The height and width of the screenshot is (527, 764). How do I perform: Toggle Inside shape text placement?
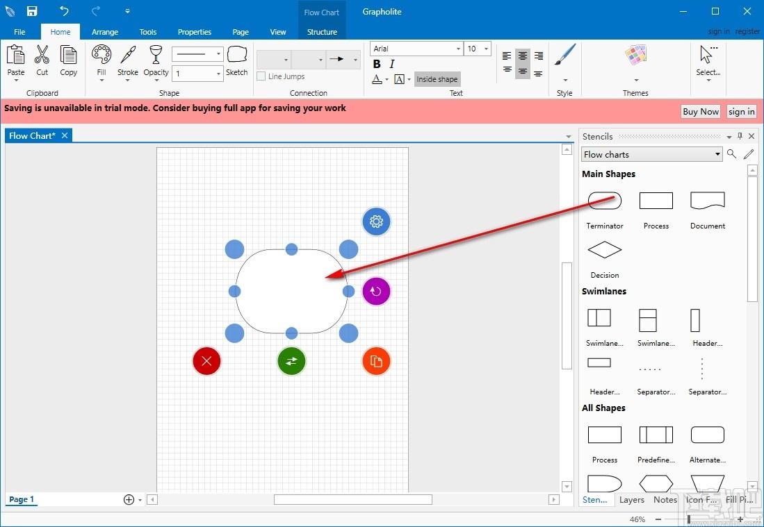coord(437,79)
